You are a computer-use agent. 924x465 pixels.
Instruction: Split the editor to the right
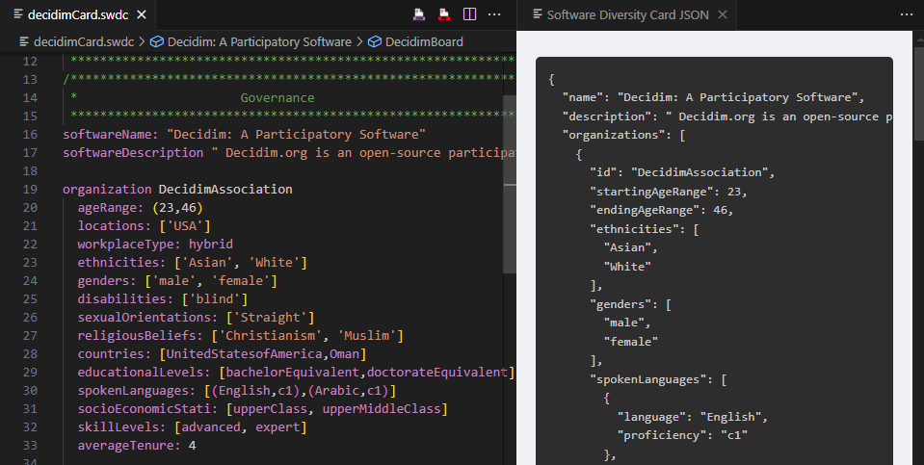(469, 14)
